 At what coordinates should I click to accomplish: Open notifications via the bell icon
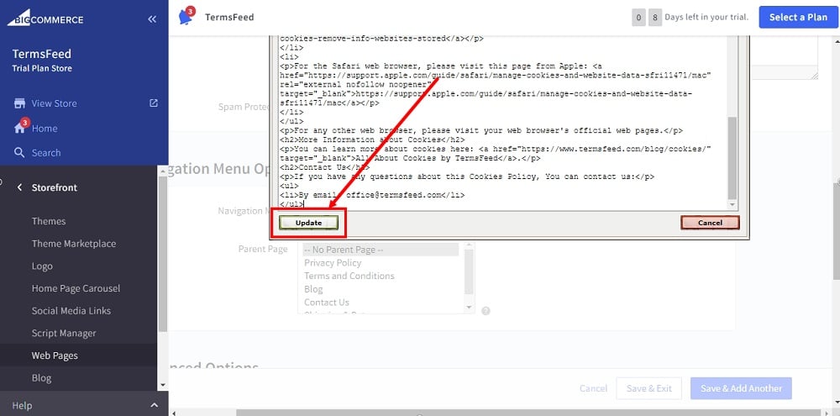[x=186, y=17]
